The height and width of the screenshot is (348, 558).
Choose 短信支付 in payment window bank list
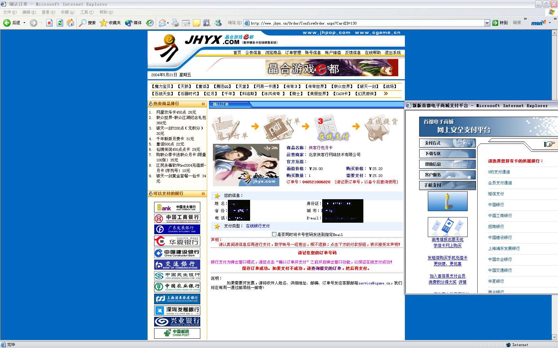496,194
